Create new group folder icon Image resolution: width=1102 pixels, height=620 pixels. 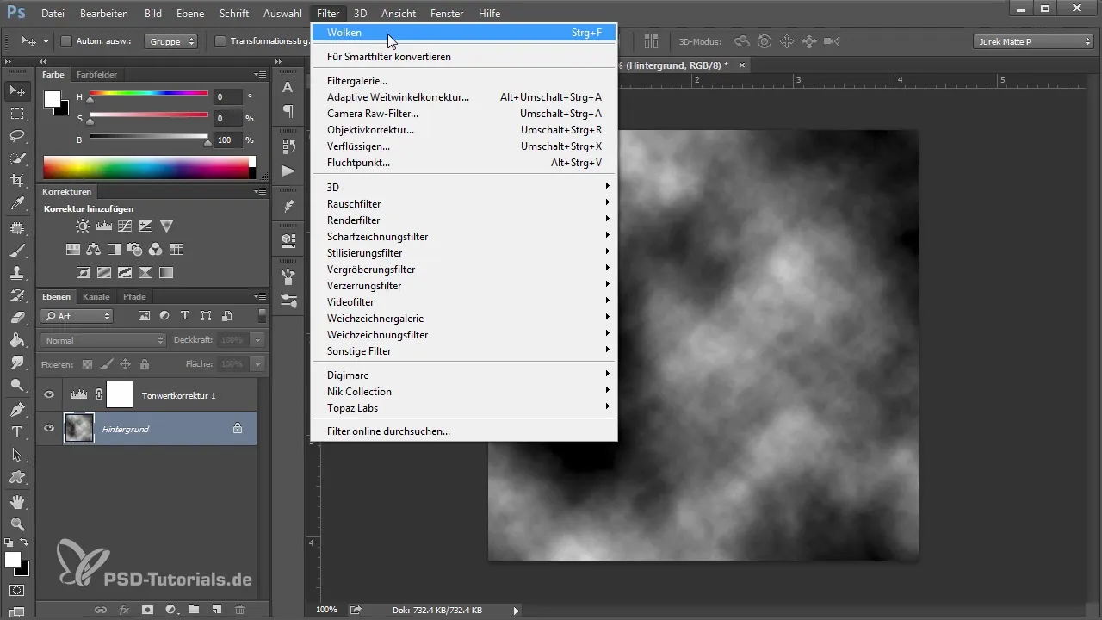pos(194,610)
